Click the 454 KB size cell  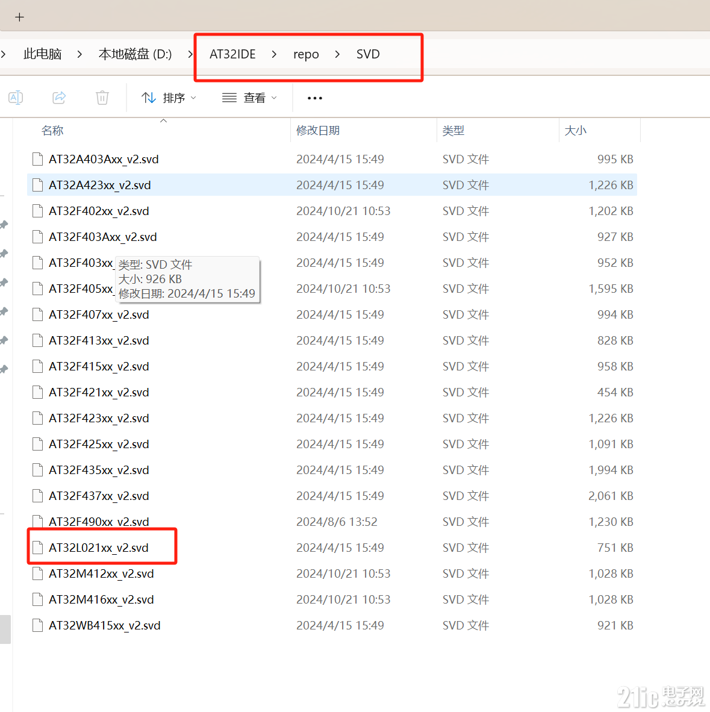point(615,392)
